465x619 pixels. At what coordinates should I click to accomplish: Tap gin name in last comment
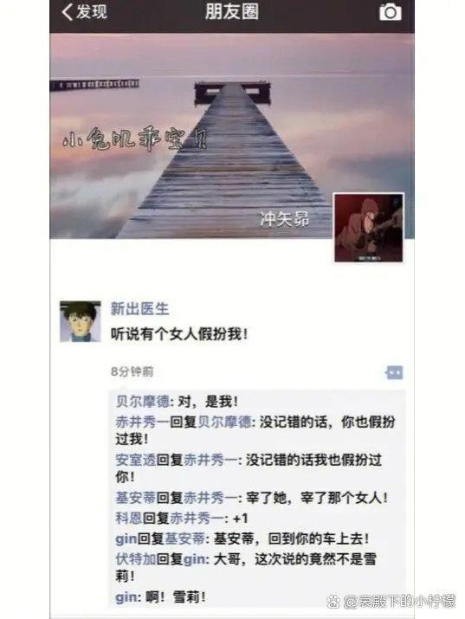point(126,596)
